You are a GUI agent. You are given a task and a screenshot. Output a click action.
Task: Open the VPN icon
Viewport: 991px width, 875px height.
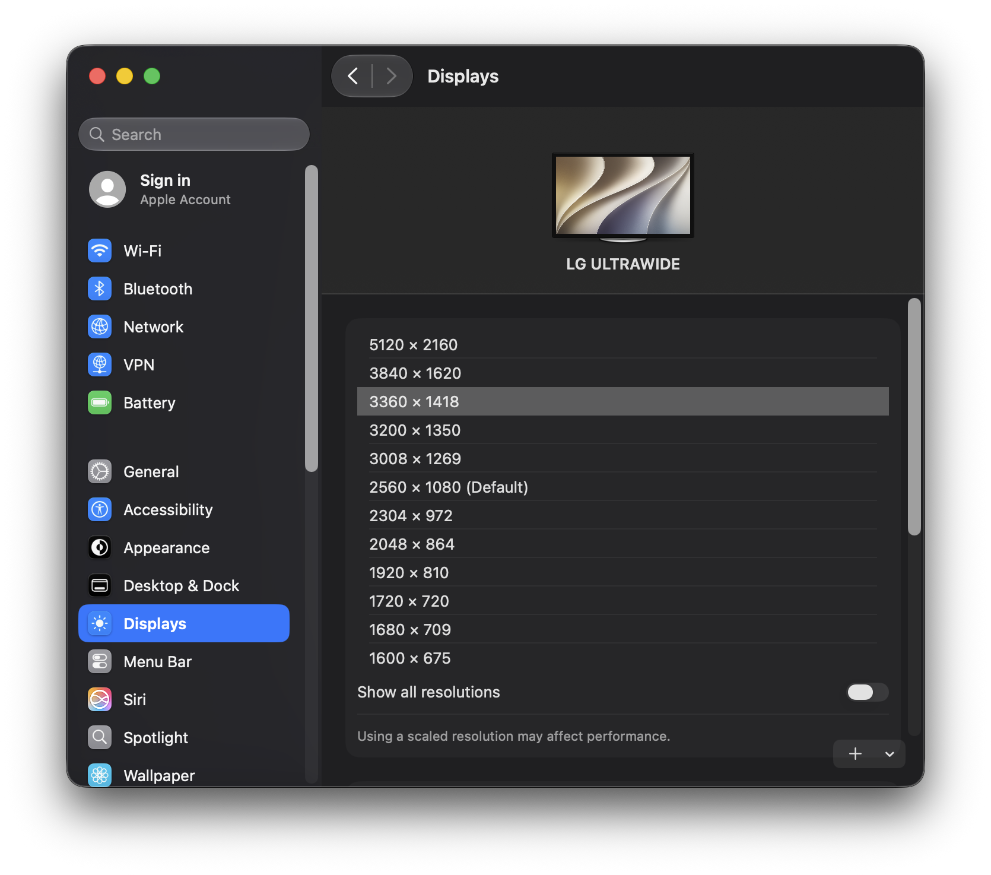(x=100, y=364)
